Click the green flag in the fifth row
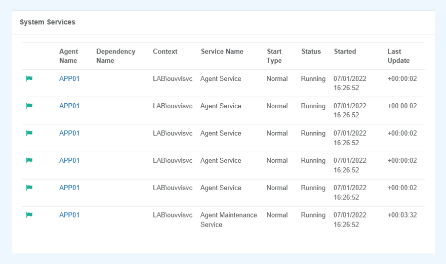This screenshot has width=446, height=264. 29,188
